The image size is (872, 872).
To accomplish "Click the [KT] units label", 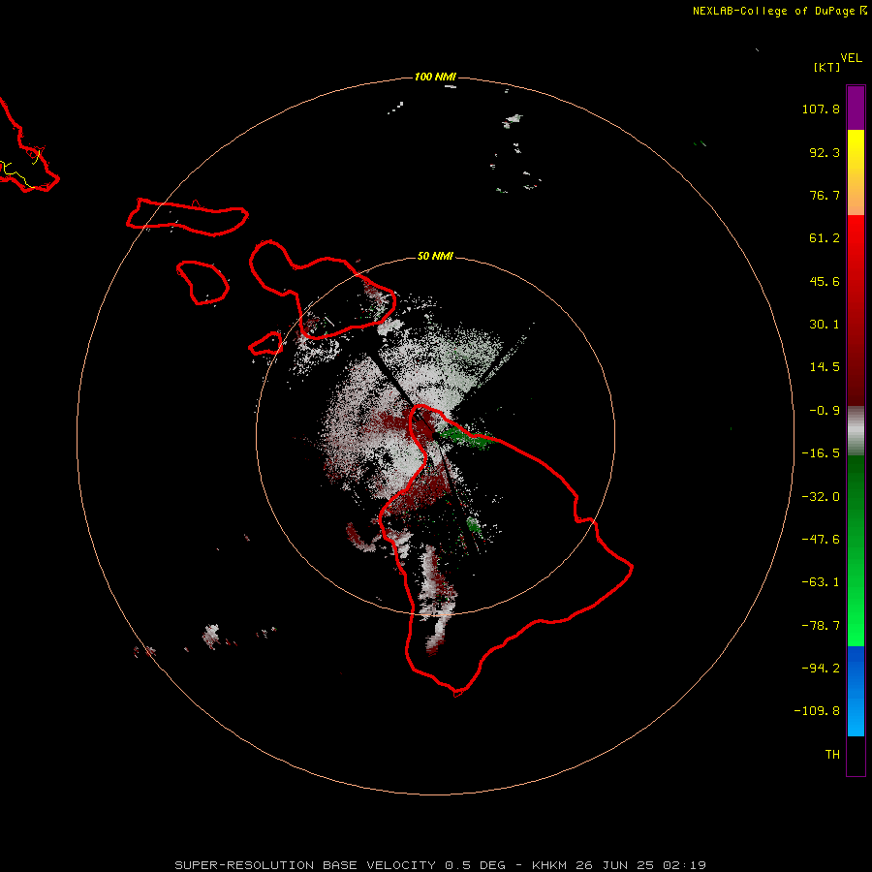I will (826, 67).
